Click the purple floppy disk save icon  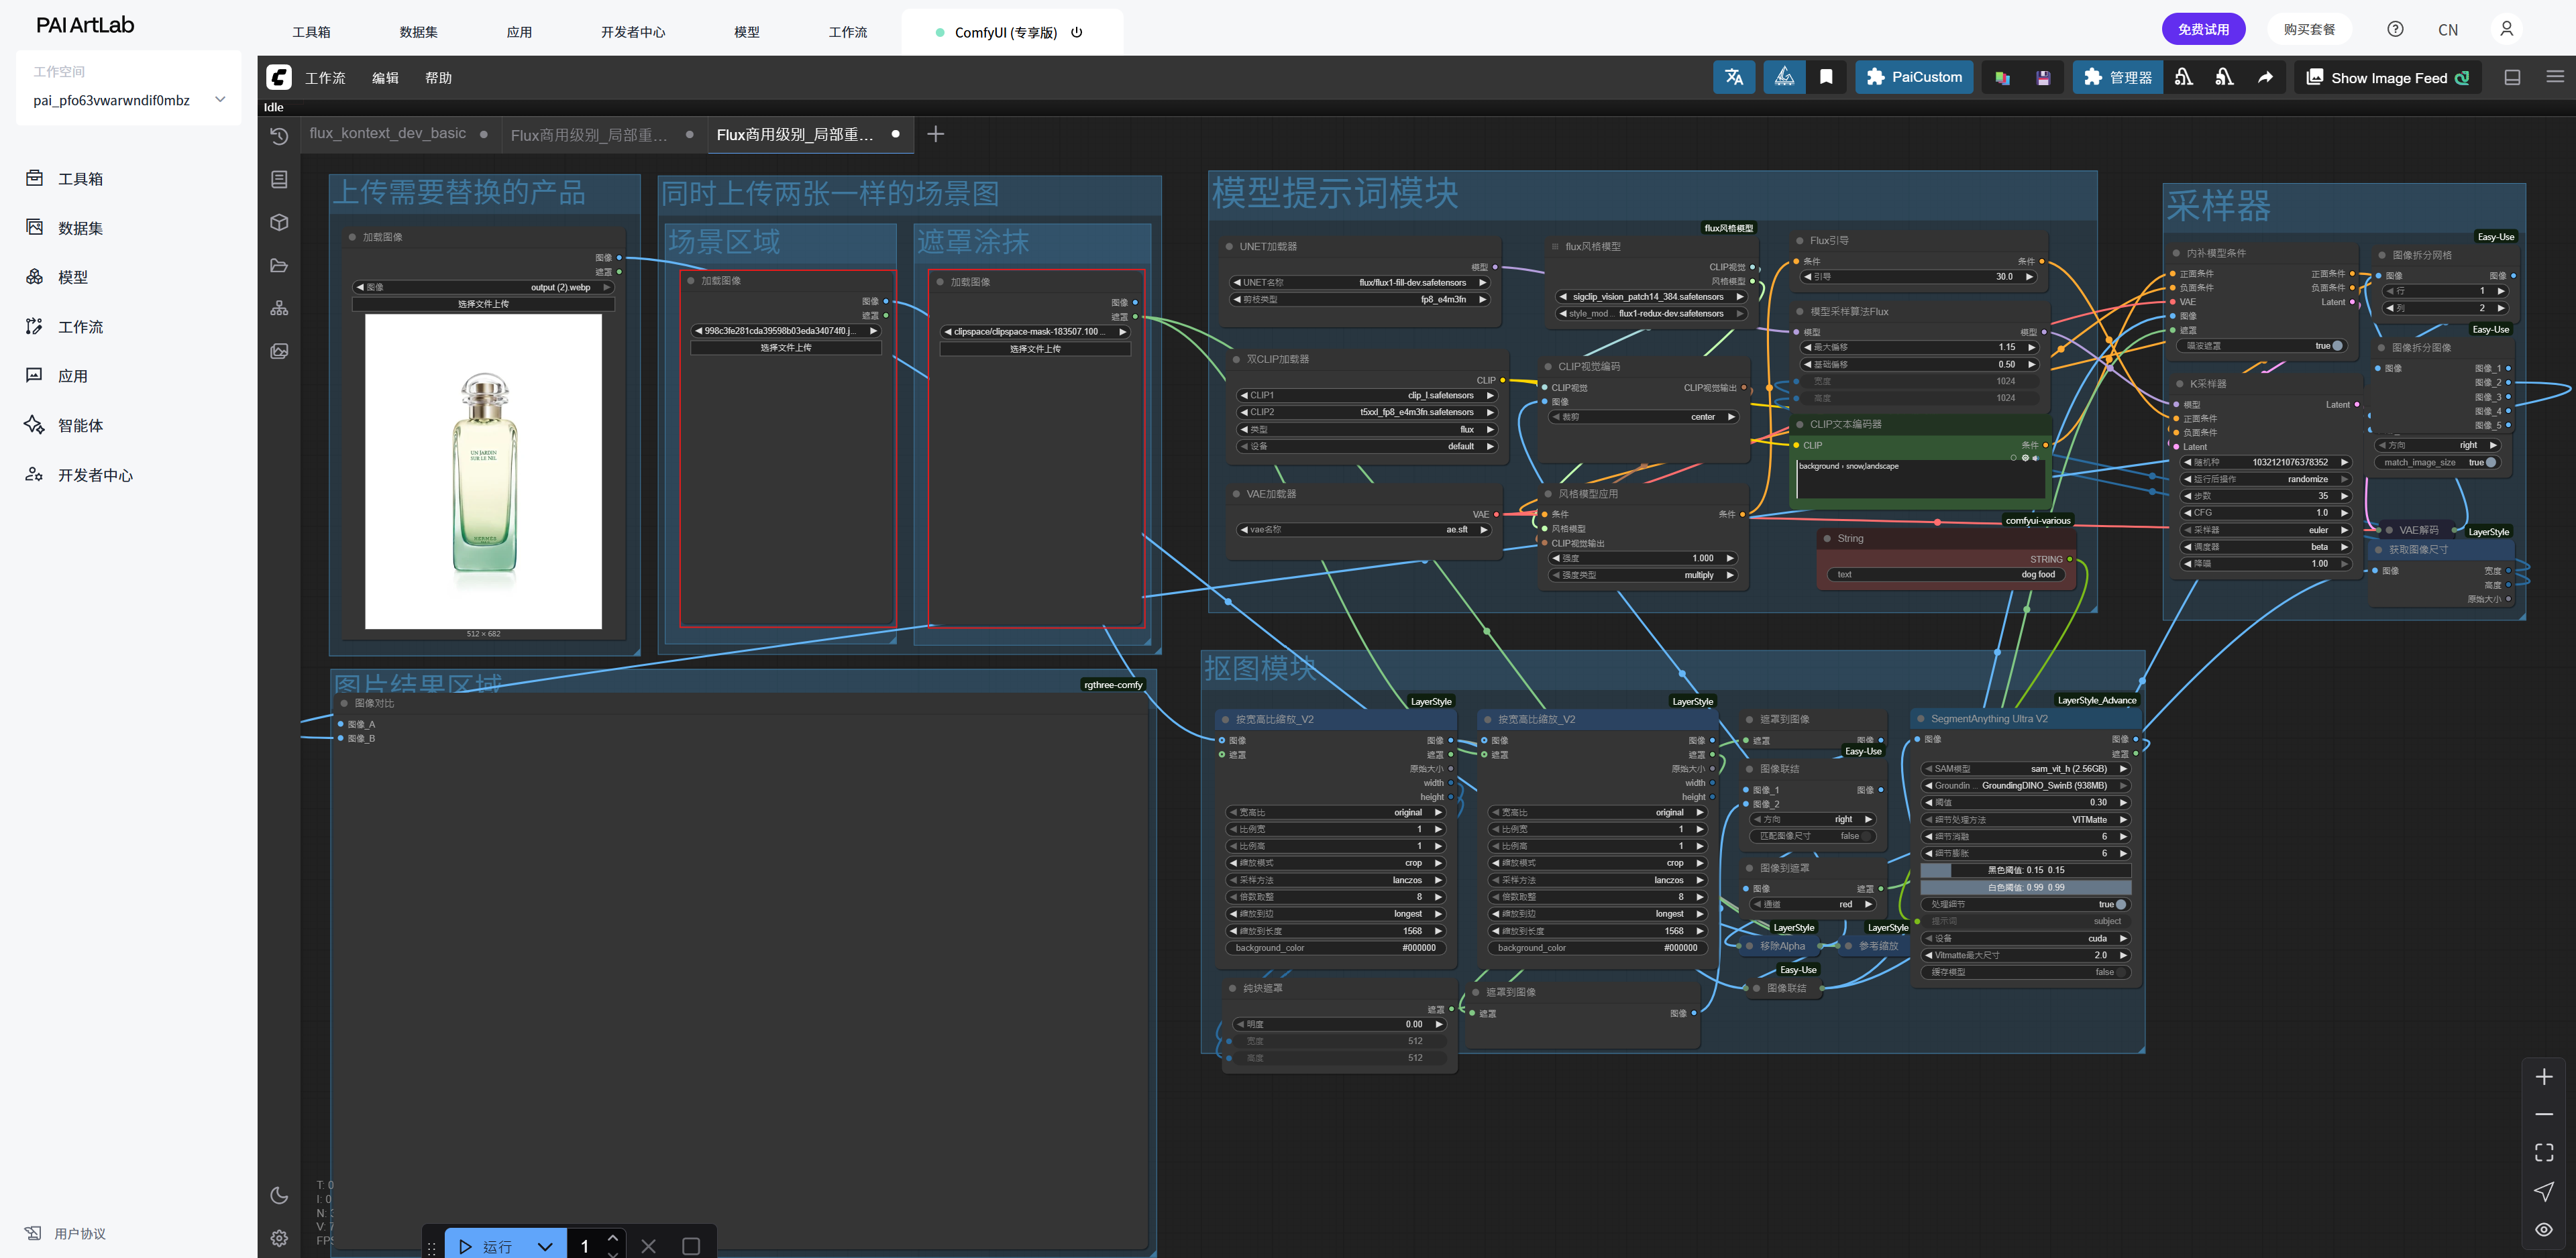pos(2043,78)
